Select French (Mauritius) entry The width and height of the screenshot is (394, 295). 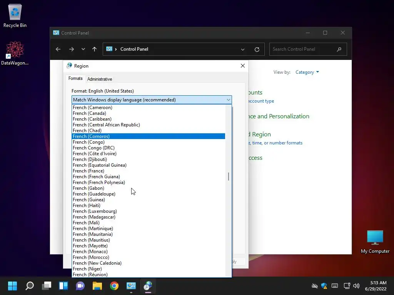[x=148, y=240]
